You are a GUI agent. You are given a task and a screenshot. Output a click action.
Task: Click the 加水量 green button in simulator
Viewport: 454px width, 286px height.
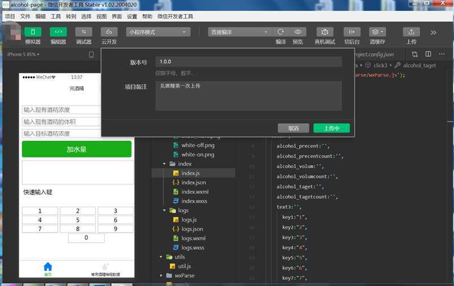pos(77,149)
